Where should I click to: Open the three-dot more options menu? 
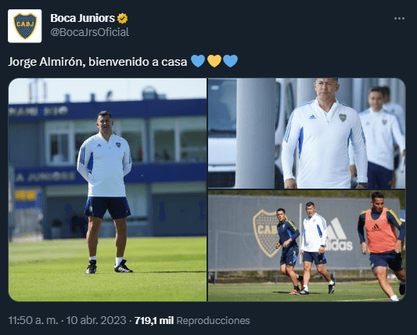coord(399,18)
